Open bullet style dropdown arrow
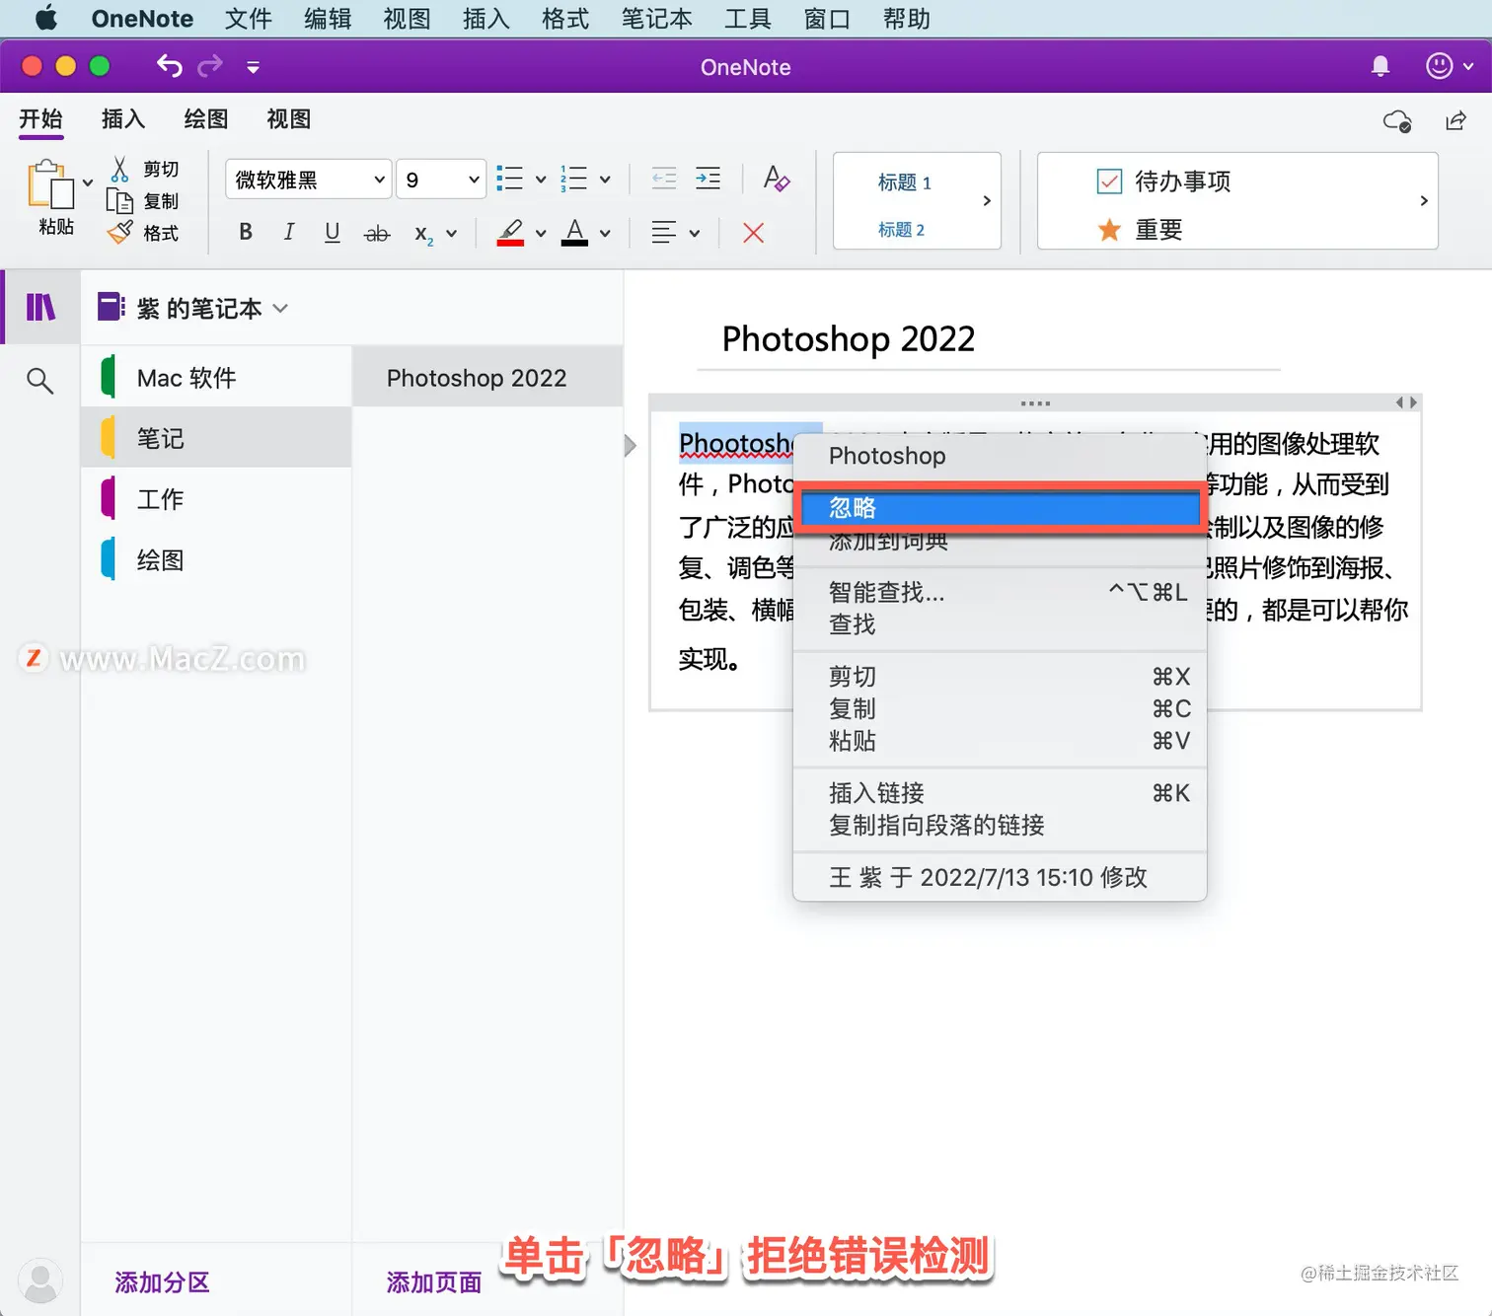The image size is (1492, 1316). coord(541,180)
